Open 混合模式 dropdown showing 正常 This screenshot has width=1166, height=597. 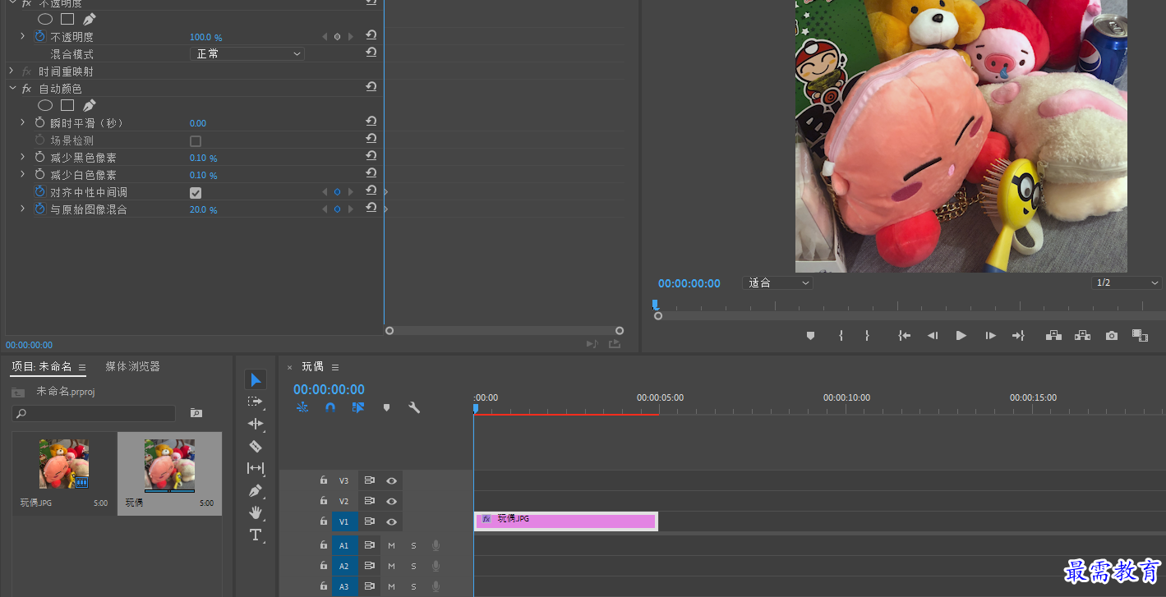point(247,53)
